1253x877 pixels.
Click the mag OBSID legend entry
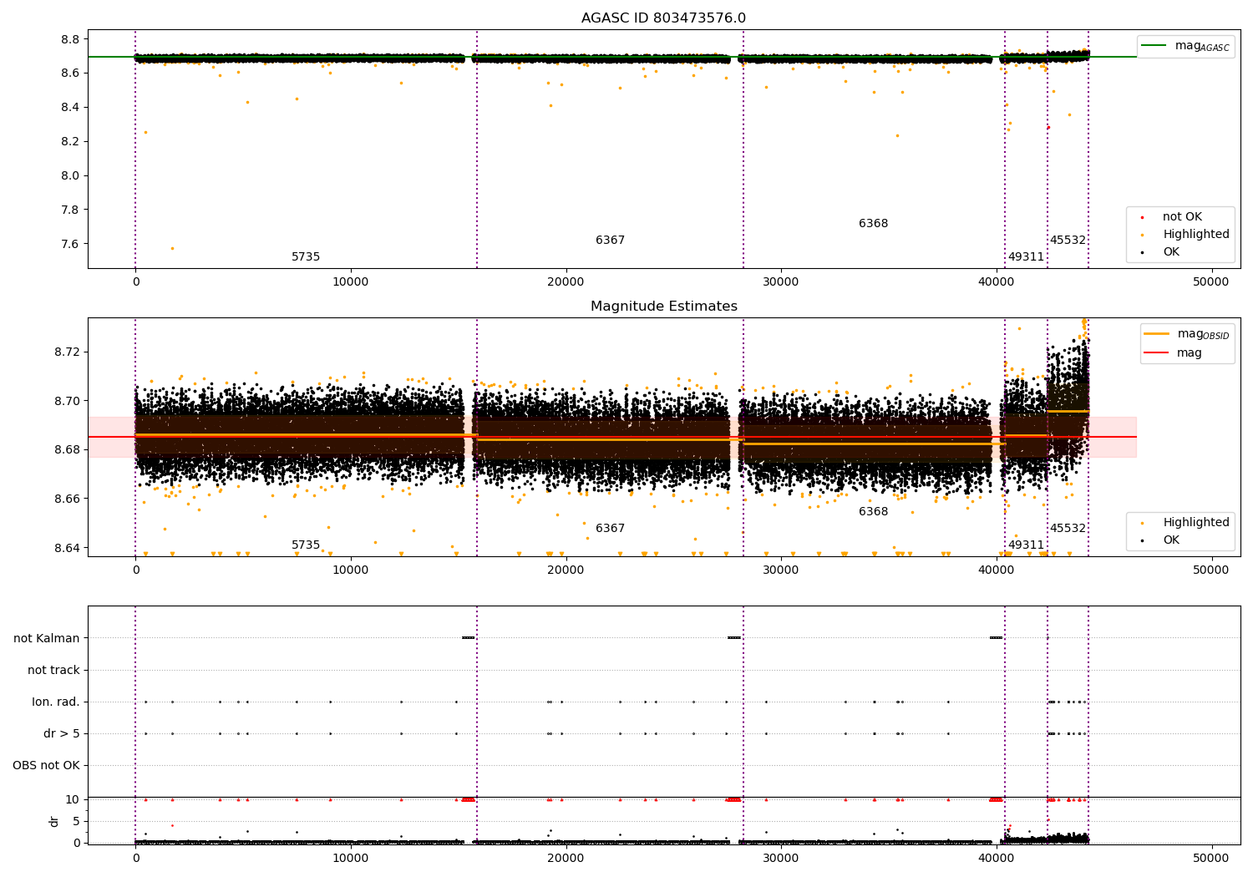(x=1203, y=334)
